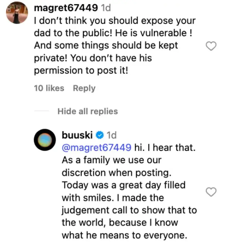Screen dimensions: 226x245
Task: Visit the buuski username link
Action: [x=77, y=134]
